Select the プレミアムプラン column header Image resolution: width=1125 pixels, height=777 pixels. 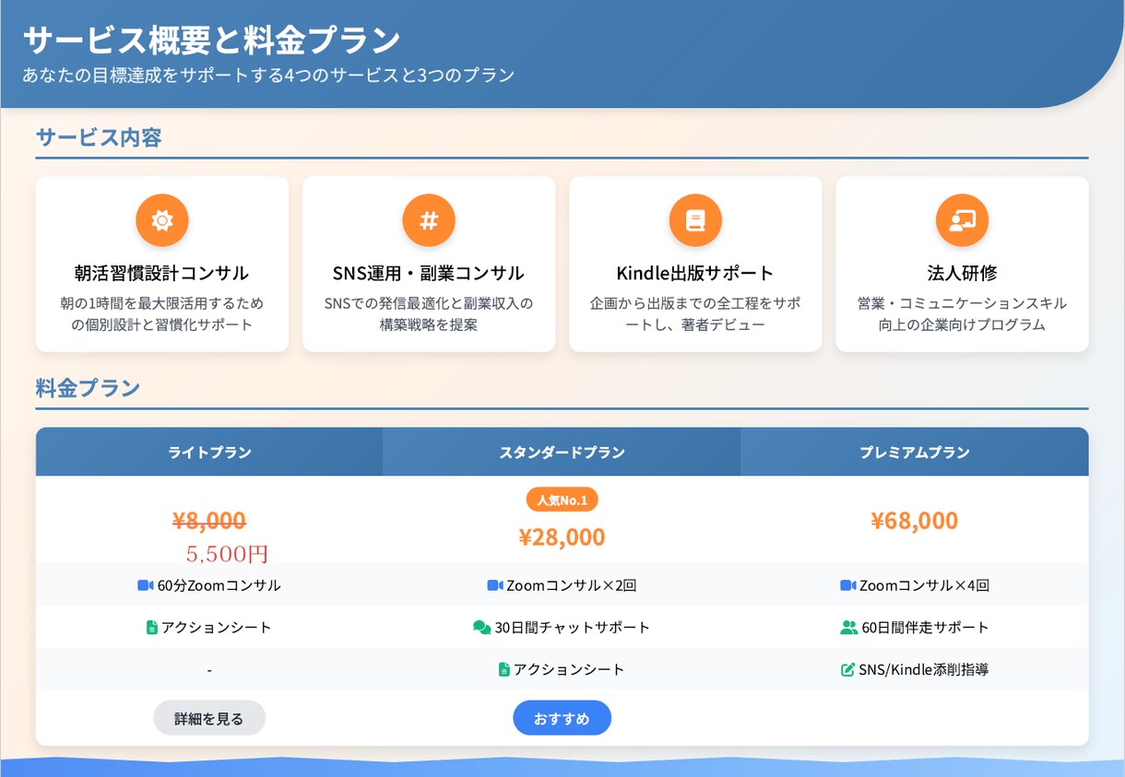pos(915,452)
